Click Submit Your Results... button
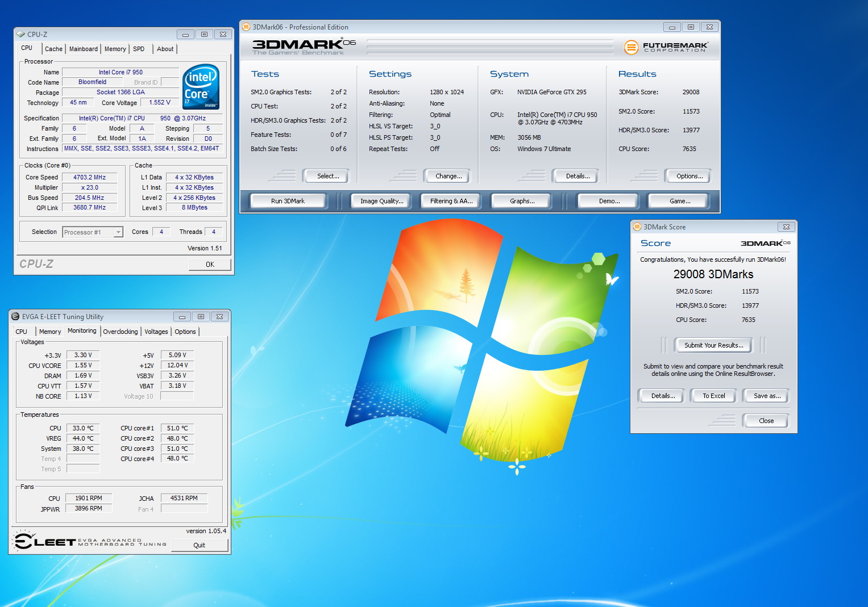The height and width of the screenshot is (607, 868). pyautogui.click(x=713, y=345)
